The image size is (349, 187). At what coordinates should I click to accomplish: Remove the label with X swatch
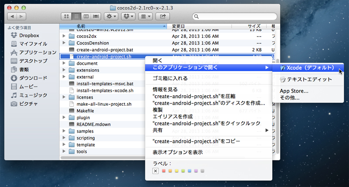[x=156, y=171]
